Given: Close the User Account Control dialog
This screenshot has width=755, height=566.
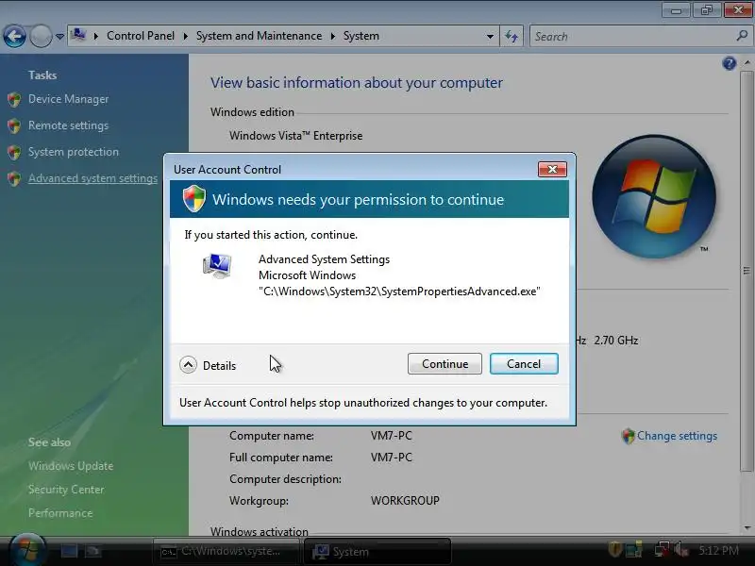Looking at the screenshot, I should pyautogui.click(x=552, y=170).
